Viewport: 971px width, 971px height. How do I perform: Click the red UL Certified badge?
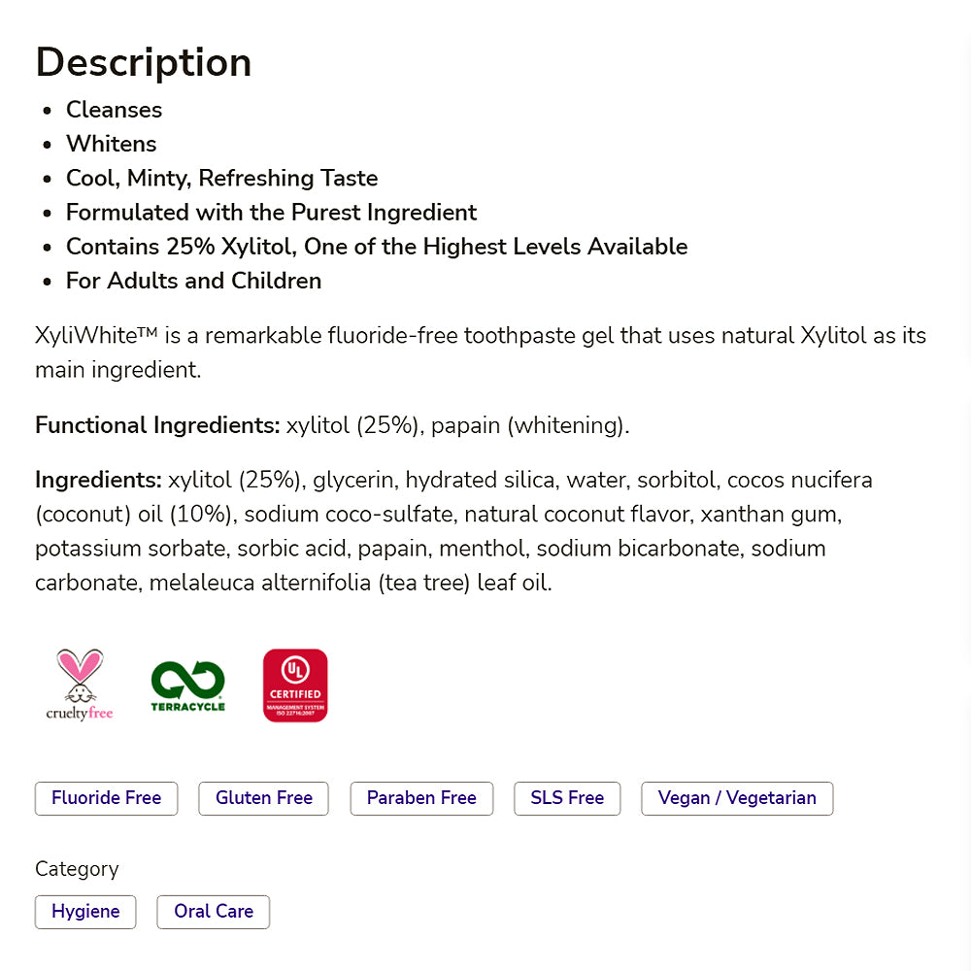(295, 686)
